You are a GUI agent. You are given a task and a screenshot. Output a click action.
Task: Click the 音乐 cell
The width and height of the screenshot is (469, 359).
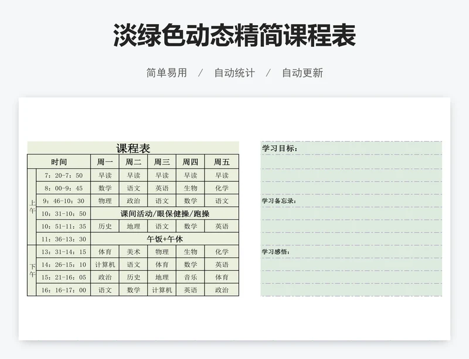click(x=190, y=277)
